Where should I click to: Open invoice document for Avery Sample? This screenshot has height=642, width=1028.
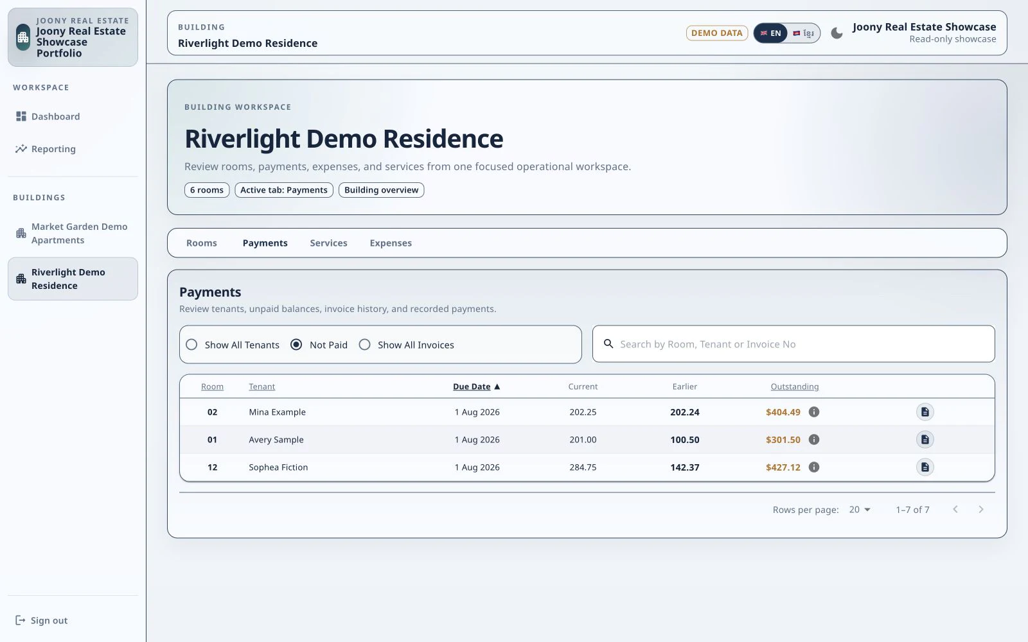point(925,440)
